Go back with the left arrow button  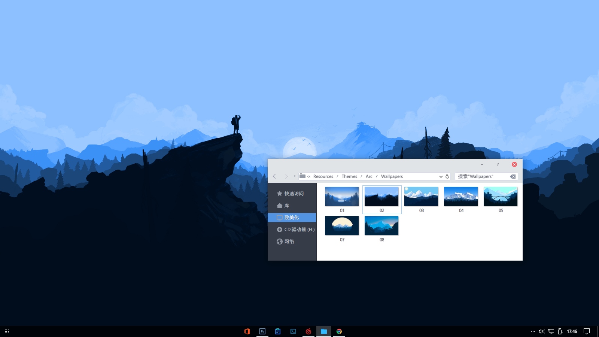(x=274, y=176)
